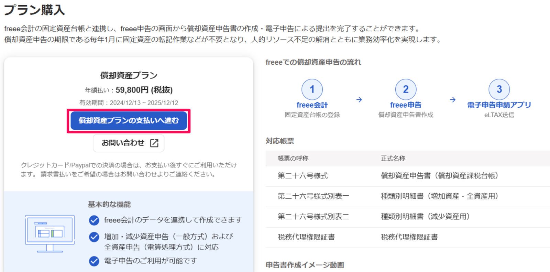Click the 帳票の呼称 column header
Viewport: 550px width, 272px height.
click(x=293, y=159)
